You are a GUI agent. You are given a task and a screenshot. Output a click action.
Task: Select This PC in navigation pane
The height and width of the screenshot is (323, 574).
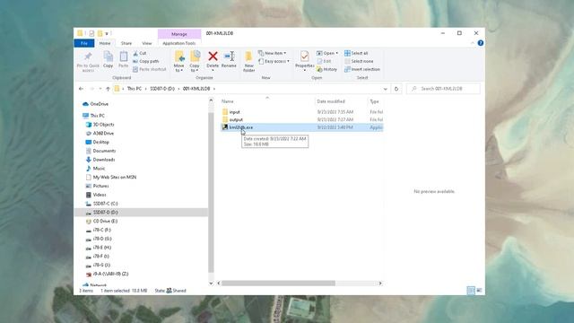93,116
